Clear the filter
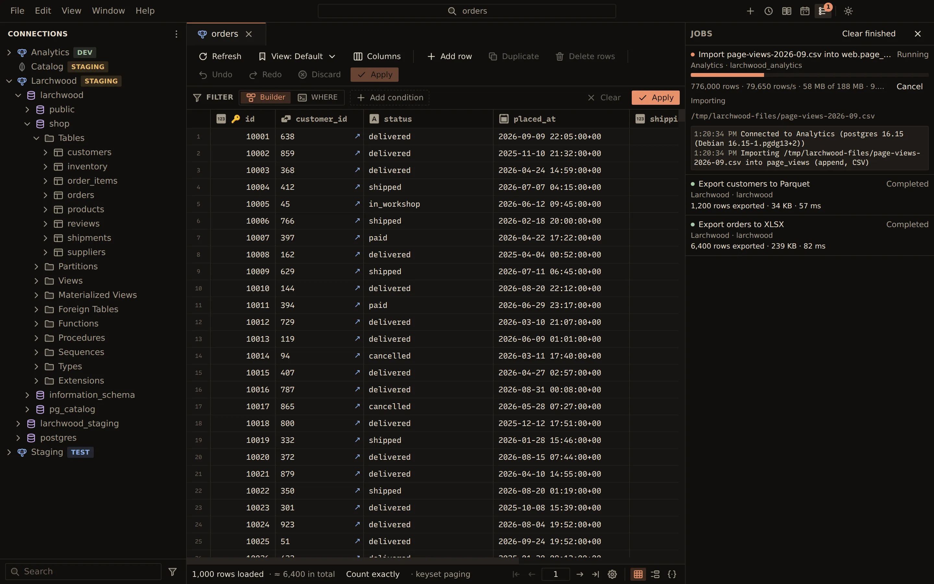The width and height of the screenshot is (934, 584). (x=604, y=98)
